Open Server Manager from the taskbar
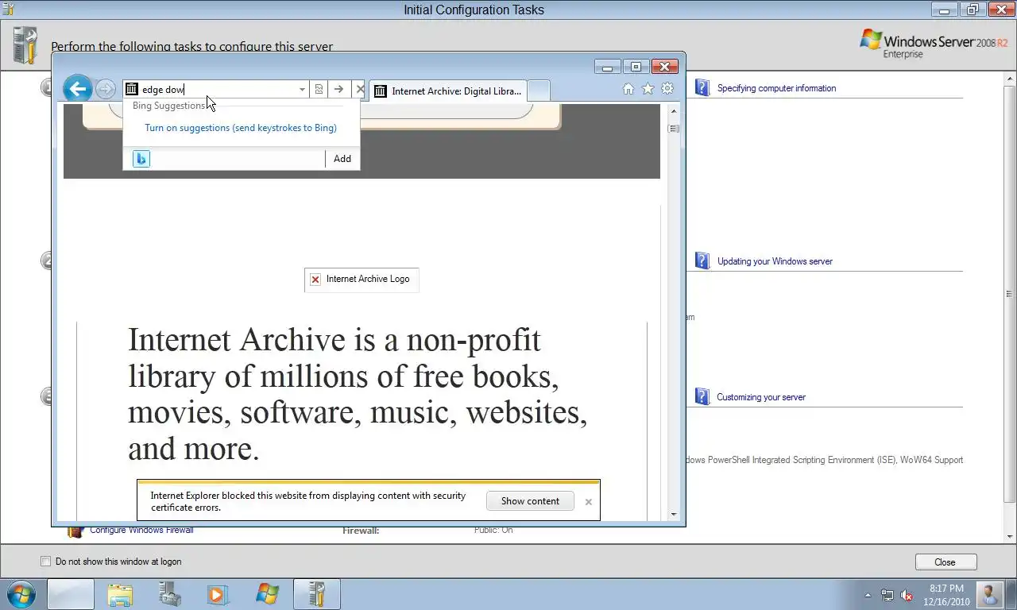The height and width of the screenshot is (610, 1017). point(169,595)
